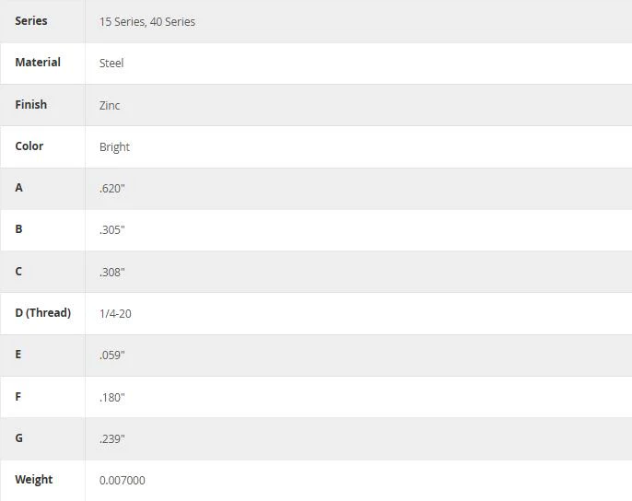Select the D (Thread) label

click(42, 313)
